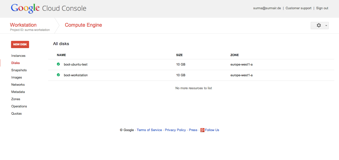View Zones in the sidebar
339x160 pixels.
click(x=16, y=99)
